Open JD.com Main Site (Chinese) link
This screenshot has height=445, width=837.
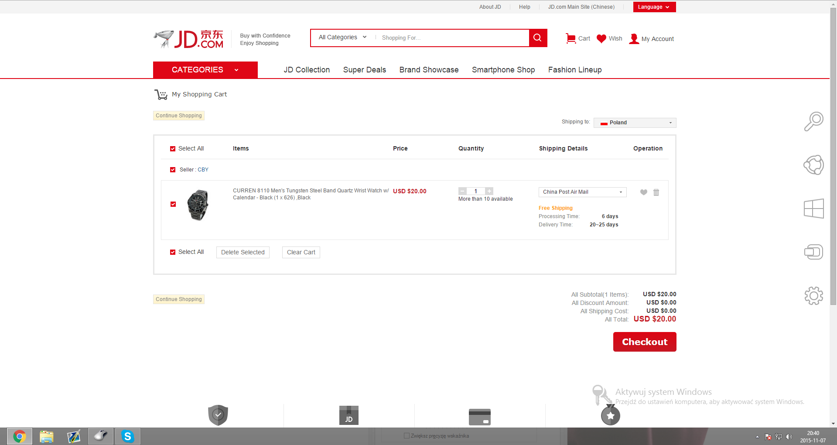(x=581, y=7)
